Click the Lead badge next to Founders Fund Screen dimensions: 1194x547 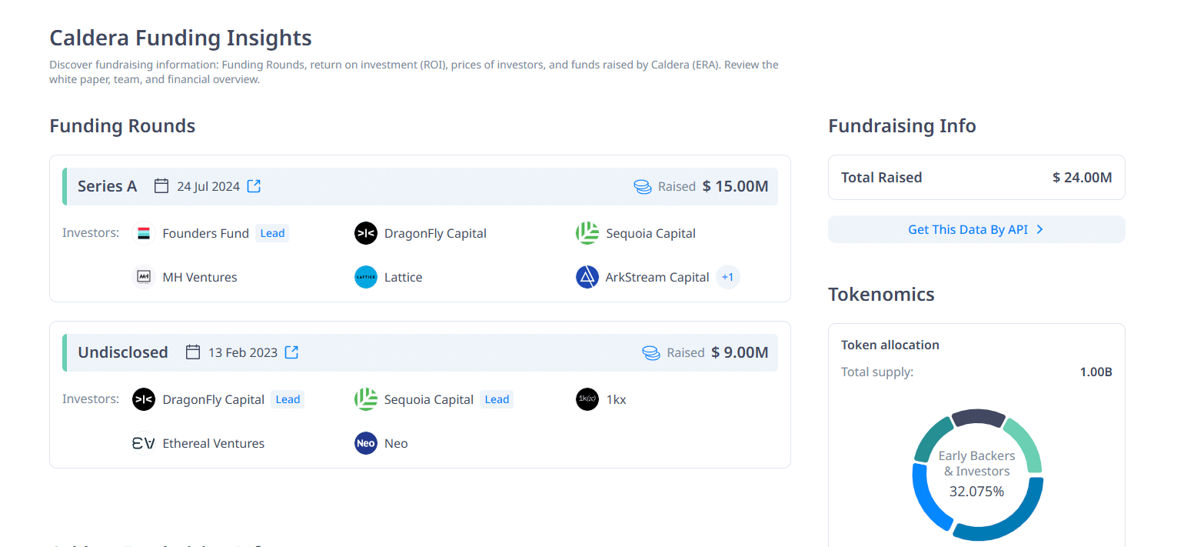[272, 233]
